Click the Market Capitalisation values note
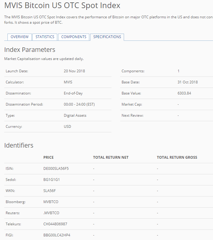 pyautogui.click(x=44, y=59)
